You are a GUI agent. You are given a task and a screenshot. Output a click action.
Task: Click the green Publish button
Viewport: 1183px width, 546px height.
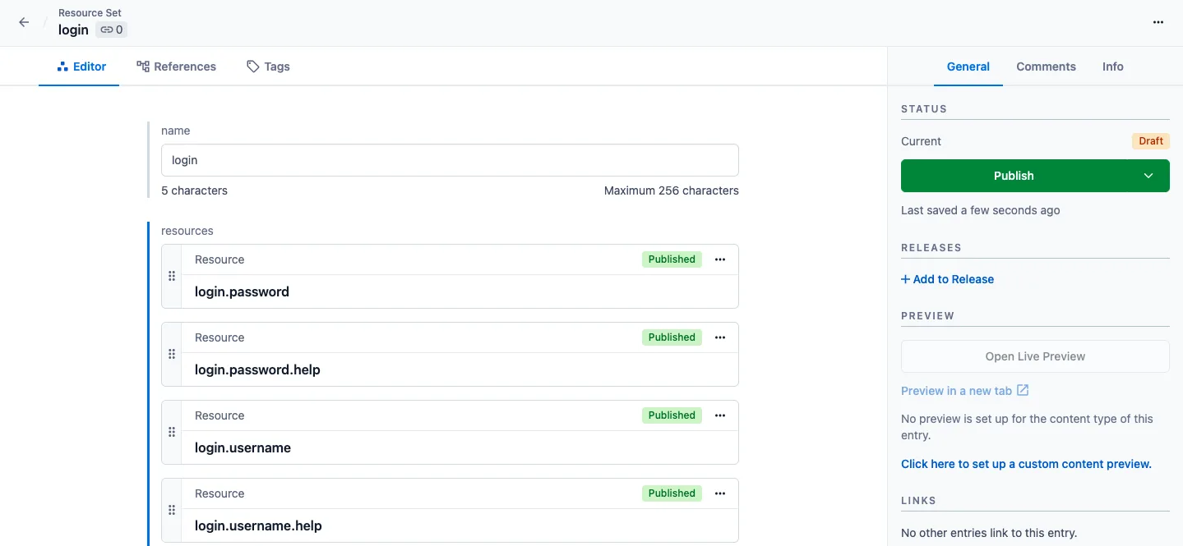click(x=1014, y=176)
